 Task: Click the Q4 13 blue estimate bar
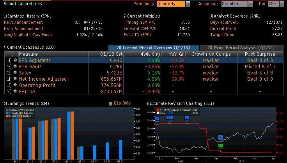(x=120, y=150)
